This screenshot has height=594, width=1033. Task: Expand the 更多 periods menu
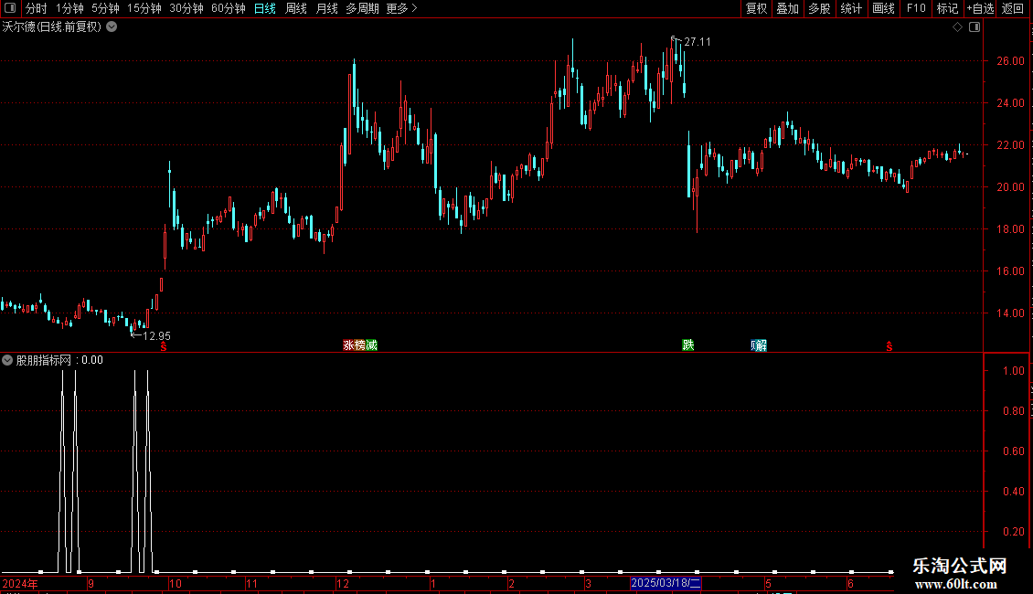tap(402, 8)
